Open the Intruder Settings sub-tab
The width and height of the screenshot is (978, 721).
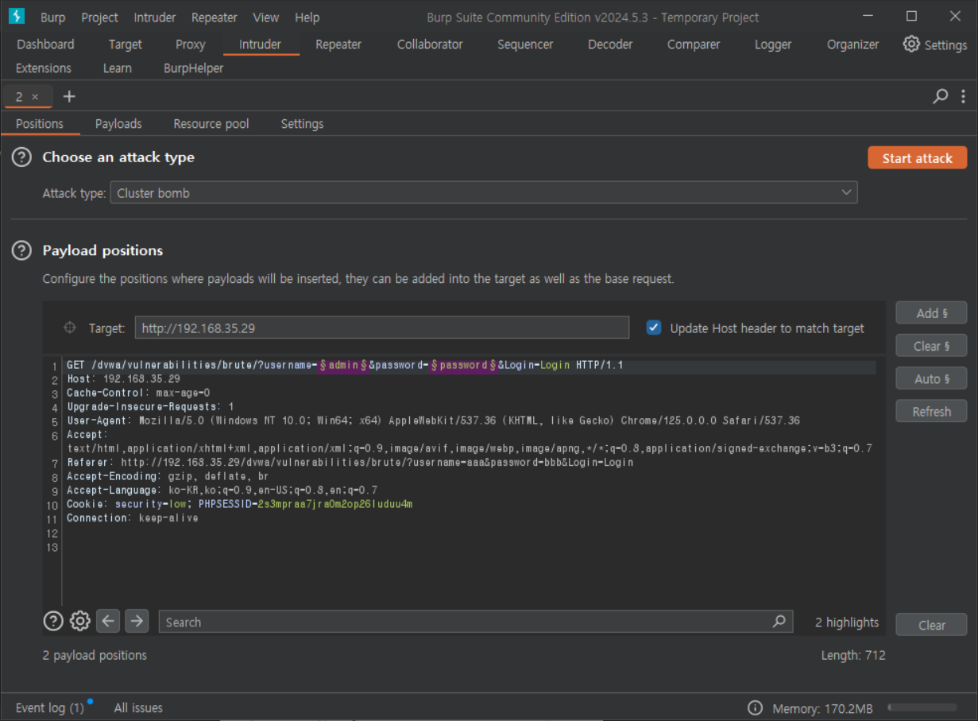click(x=302, y=124)
